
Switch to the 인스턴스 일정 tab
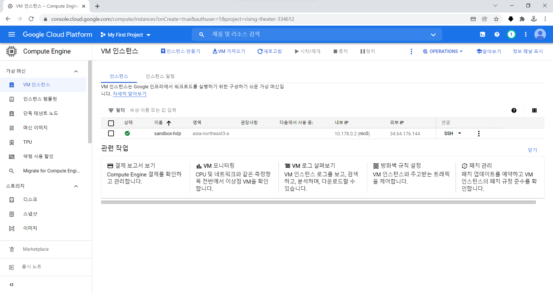[x=160, y=76]
